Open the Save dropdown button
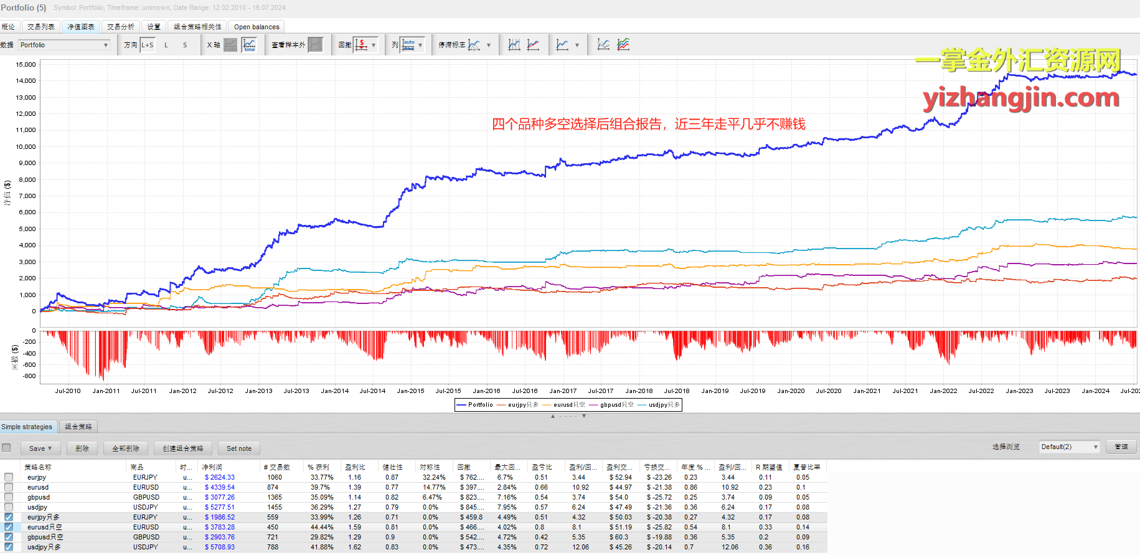Screen dimensions: 1140x555 tap(40, 448)
